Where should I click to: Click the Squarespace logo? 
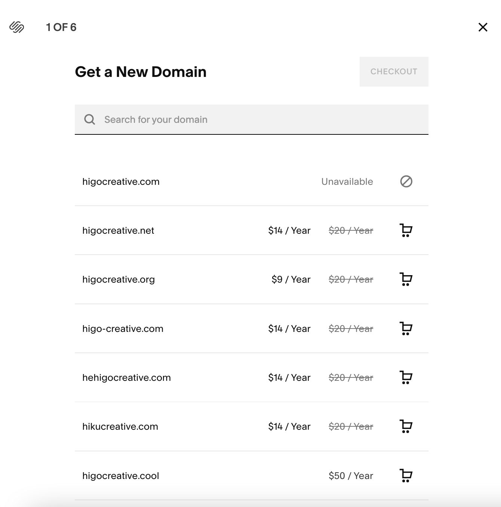16,27
